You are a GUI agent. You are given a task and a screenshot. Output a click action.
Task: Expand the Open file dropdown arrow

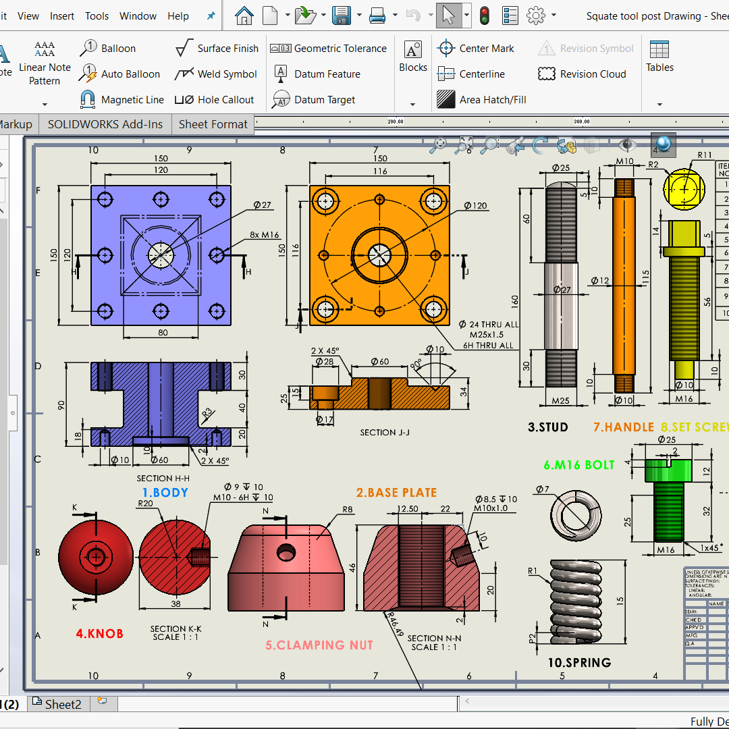point(323,16)
